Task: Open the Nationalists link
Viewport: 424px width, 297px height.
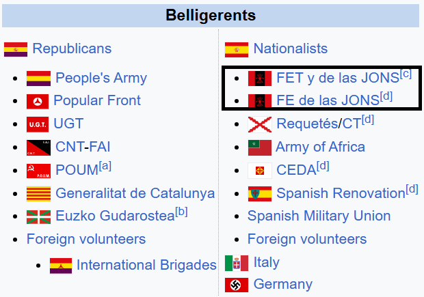Action: coord(290,49)
